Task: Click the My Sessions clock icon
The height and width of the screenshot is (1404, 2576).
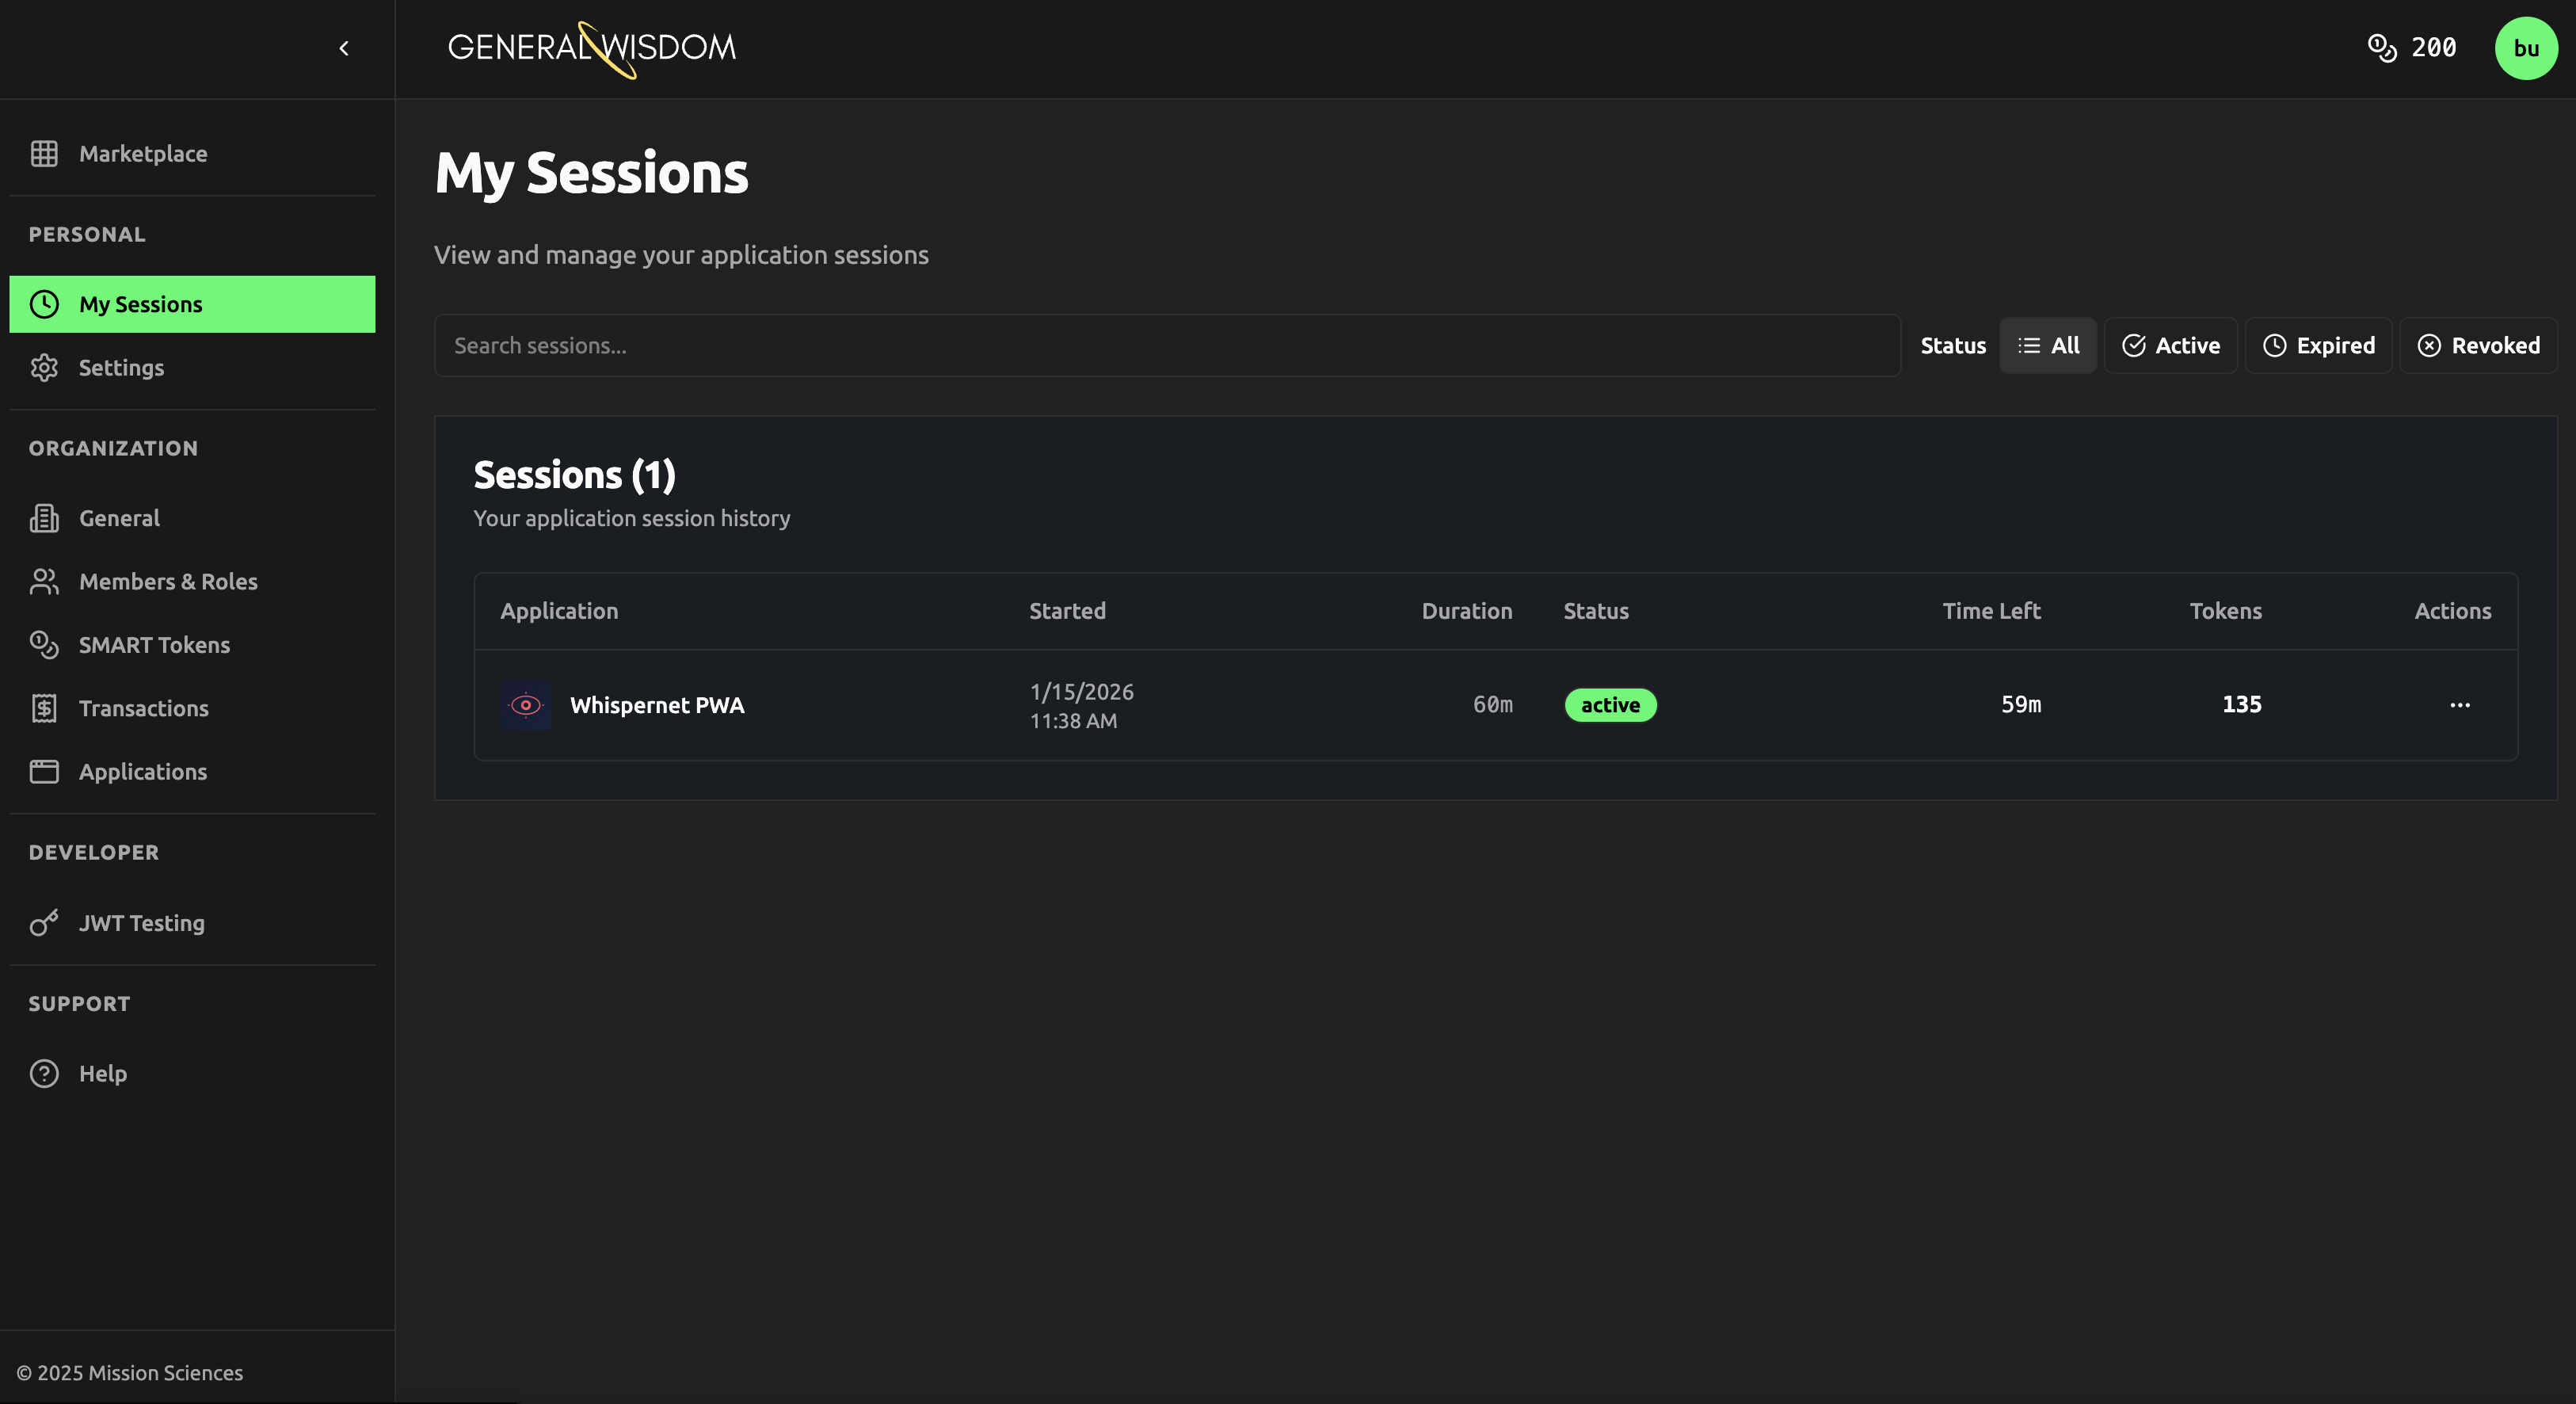Action: [44, 304]
